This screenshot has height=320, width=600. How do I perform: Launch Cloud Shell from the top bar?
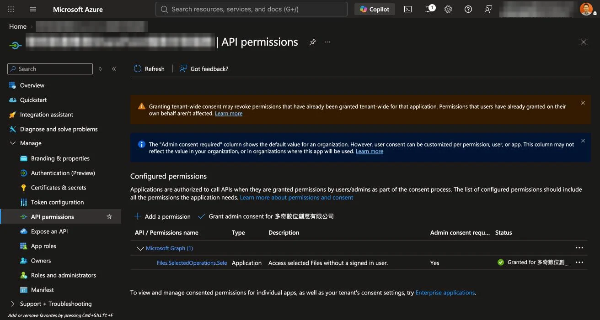click(408, 9)
